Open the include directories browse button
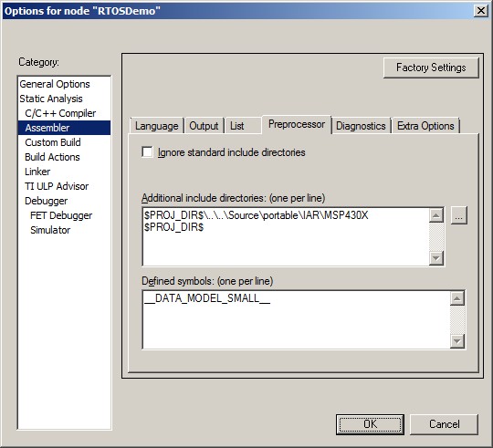The height and width of the screenshot is (448, 493). click(x=458, y=215)
